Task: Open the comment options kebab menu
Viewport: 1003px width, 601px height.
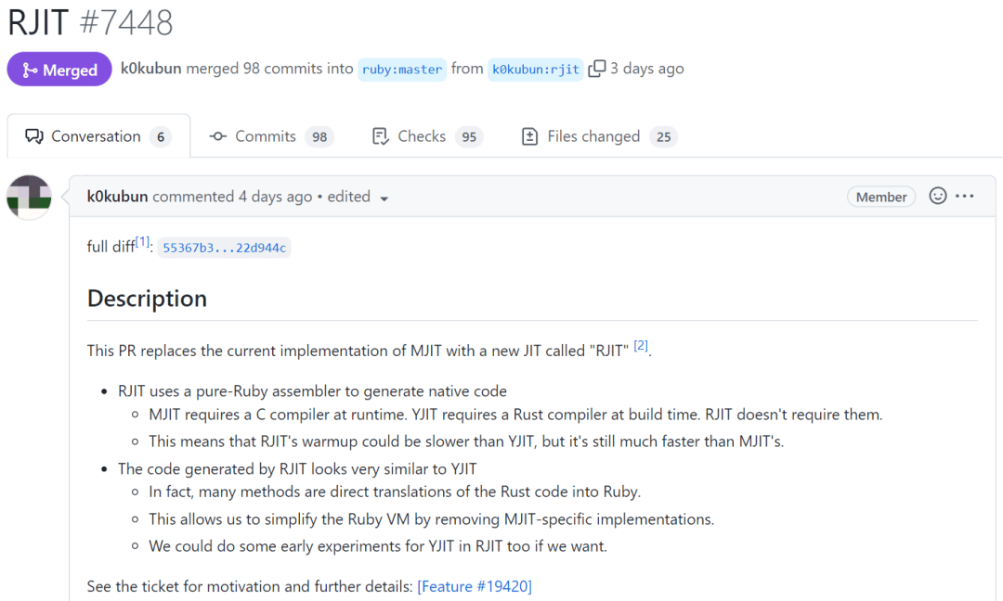Action: click(x=964, y=196)
